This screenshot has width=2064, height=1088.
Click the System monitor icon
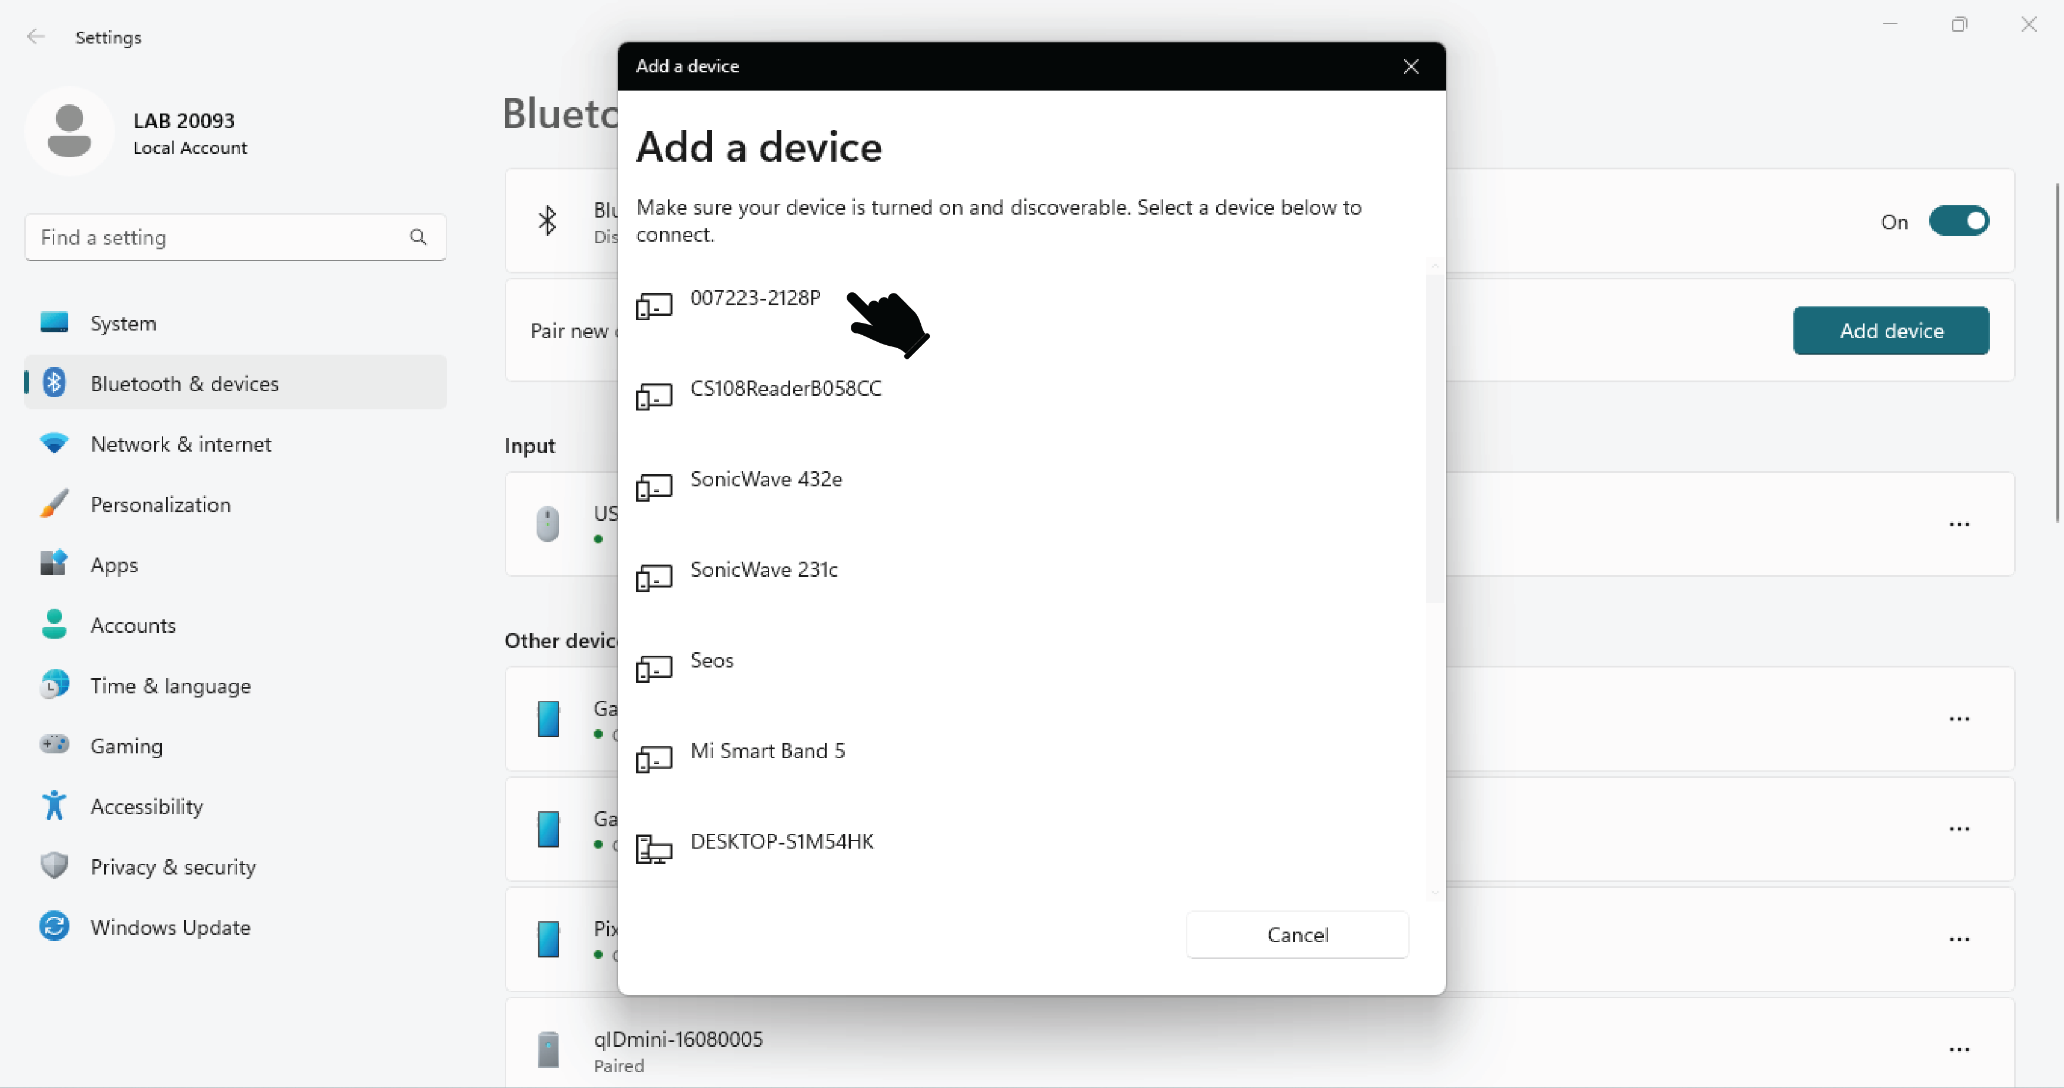(x=54, y=322)
